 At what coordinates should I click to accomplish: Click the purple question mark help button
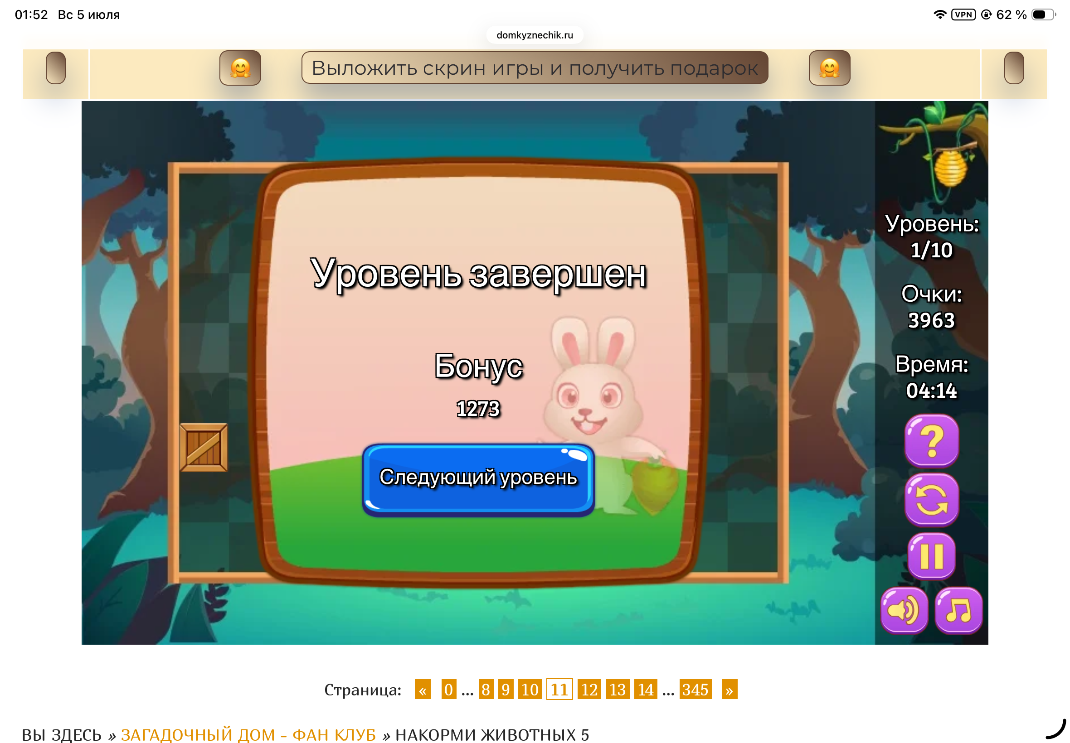(931, 440)
